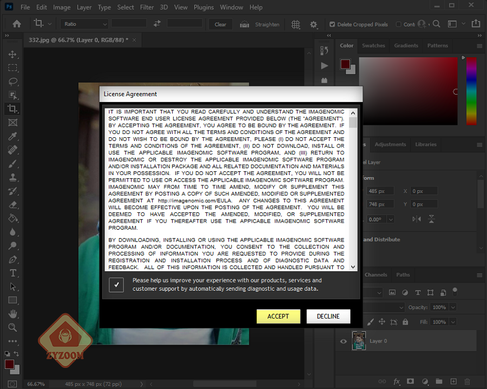Open the imagenomic.com/EULA link
Image resolution: width=487 pixels, height=389 pixels.
click(195, 200)
